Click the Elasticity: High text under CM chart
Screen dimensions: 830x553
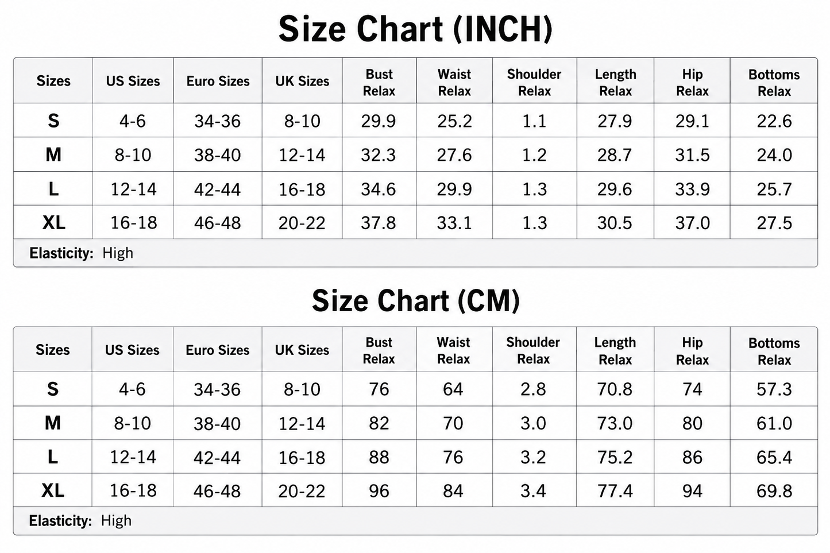click(80, 521)
